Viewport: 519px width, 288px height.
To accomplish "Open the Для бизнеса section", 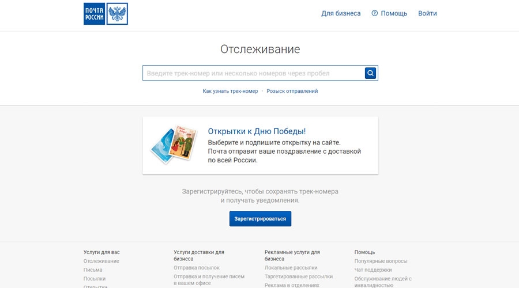I will pos(341,14).
